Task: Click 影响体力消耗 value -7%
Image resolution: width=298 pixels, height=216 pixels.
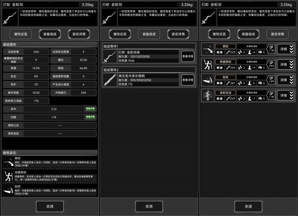Action: point(36,101)
